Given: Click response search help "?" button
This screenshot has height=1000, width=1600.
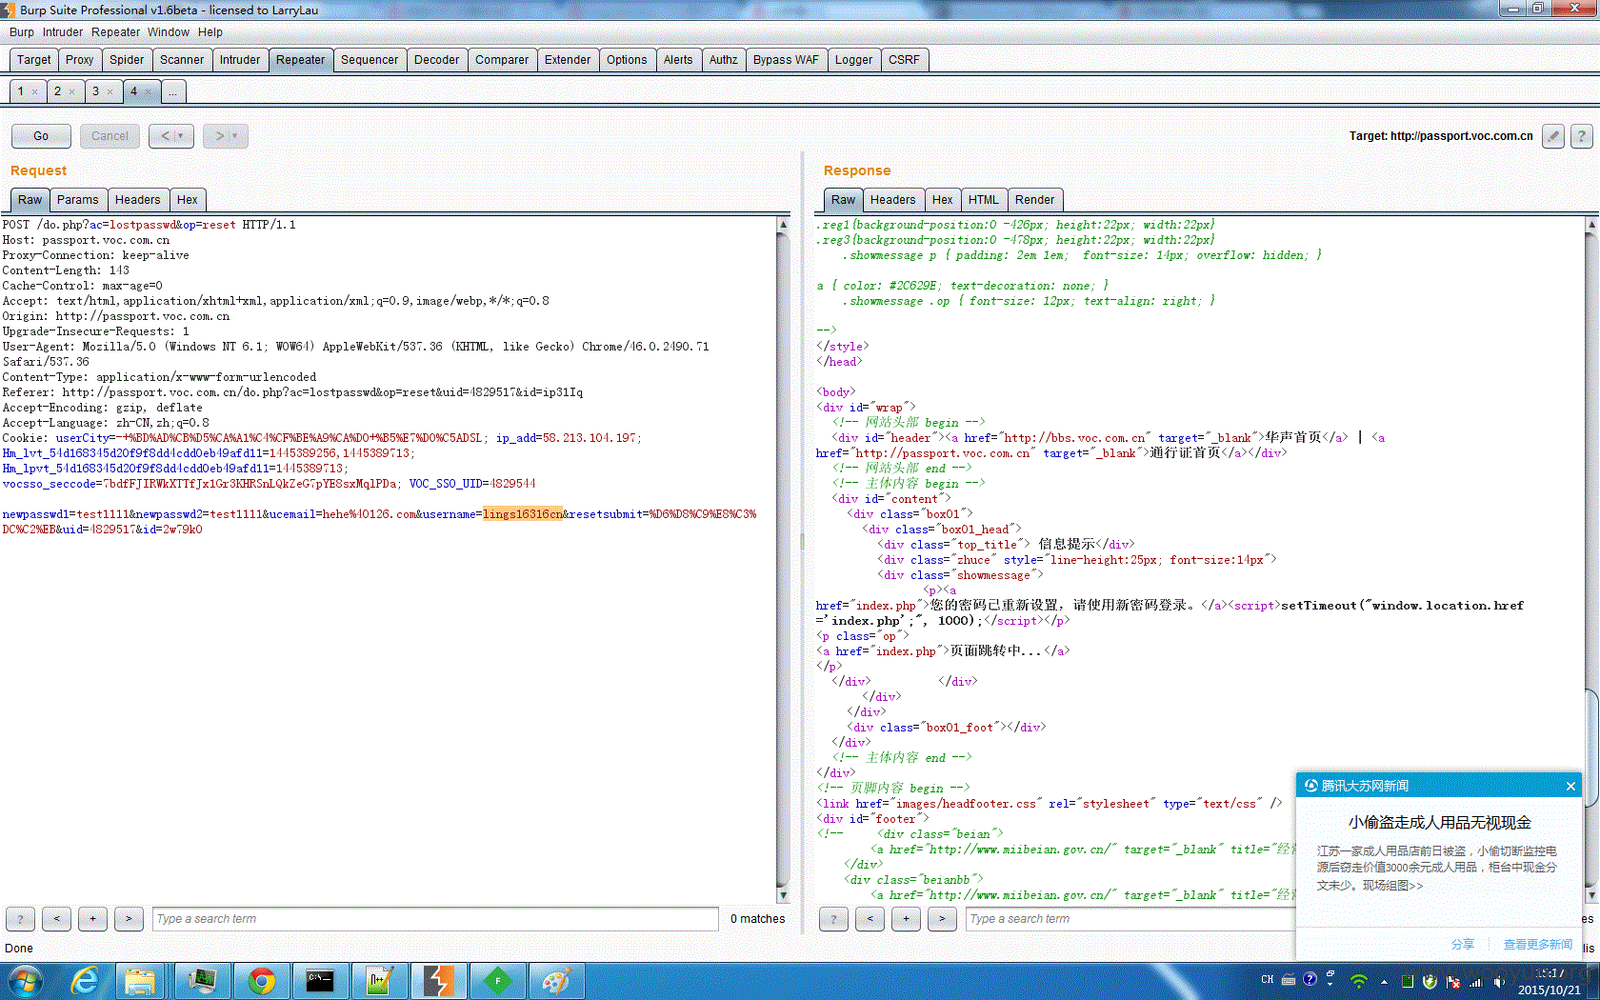Looking at the screenshot, I should [x=833, y=919].
